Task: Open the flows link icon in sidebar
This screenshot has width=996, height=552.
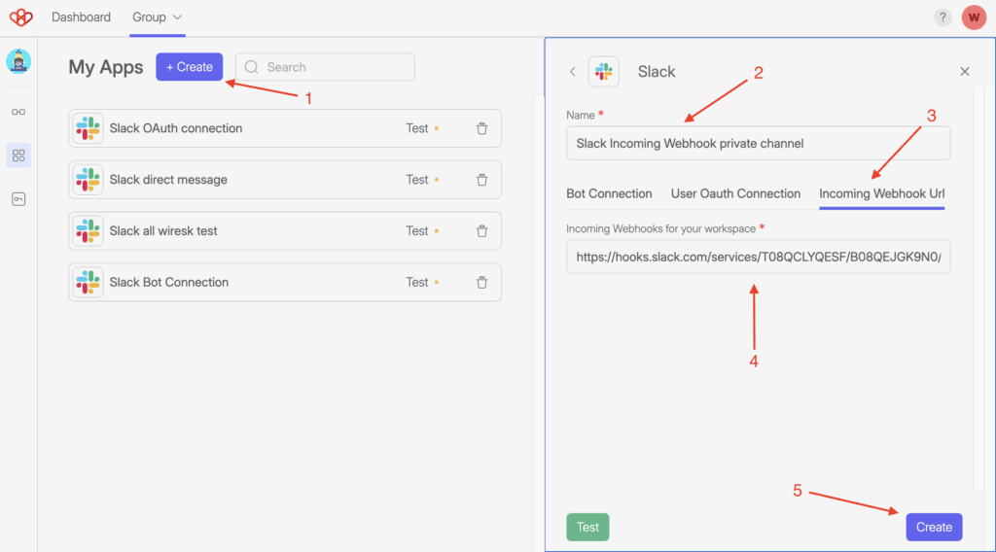Action: coord(18,112)
